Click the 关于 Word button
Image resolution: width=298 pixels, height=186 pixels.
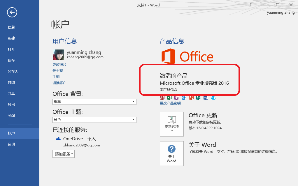(x=172, y=153)
